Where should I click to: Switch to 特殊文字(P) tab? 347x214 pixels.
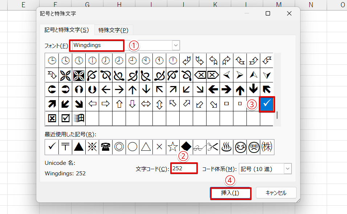coord(113,30)
